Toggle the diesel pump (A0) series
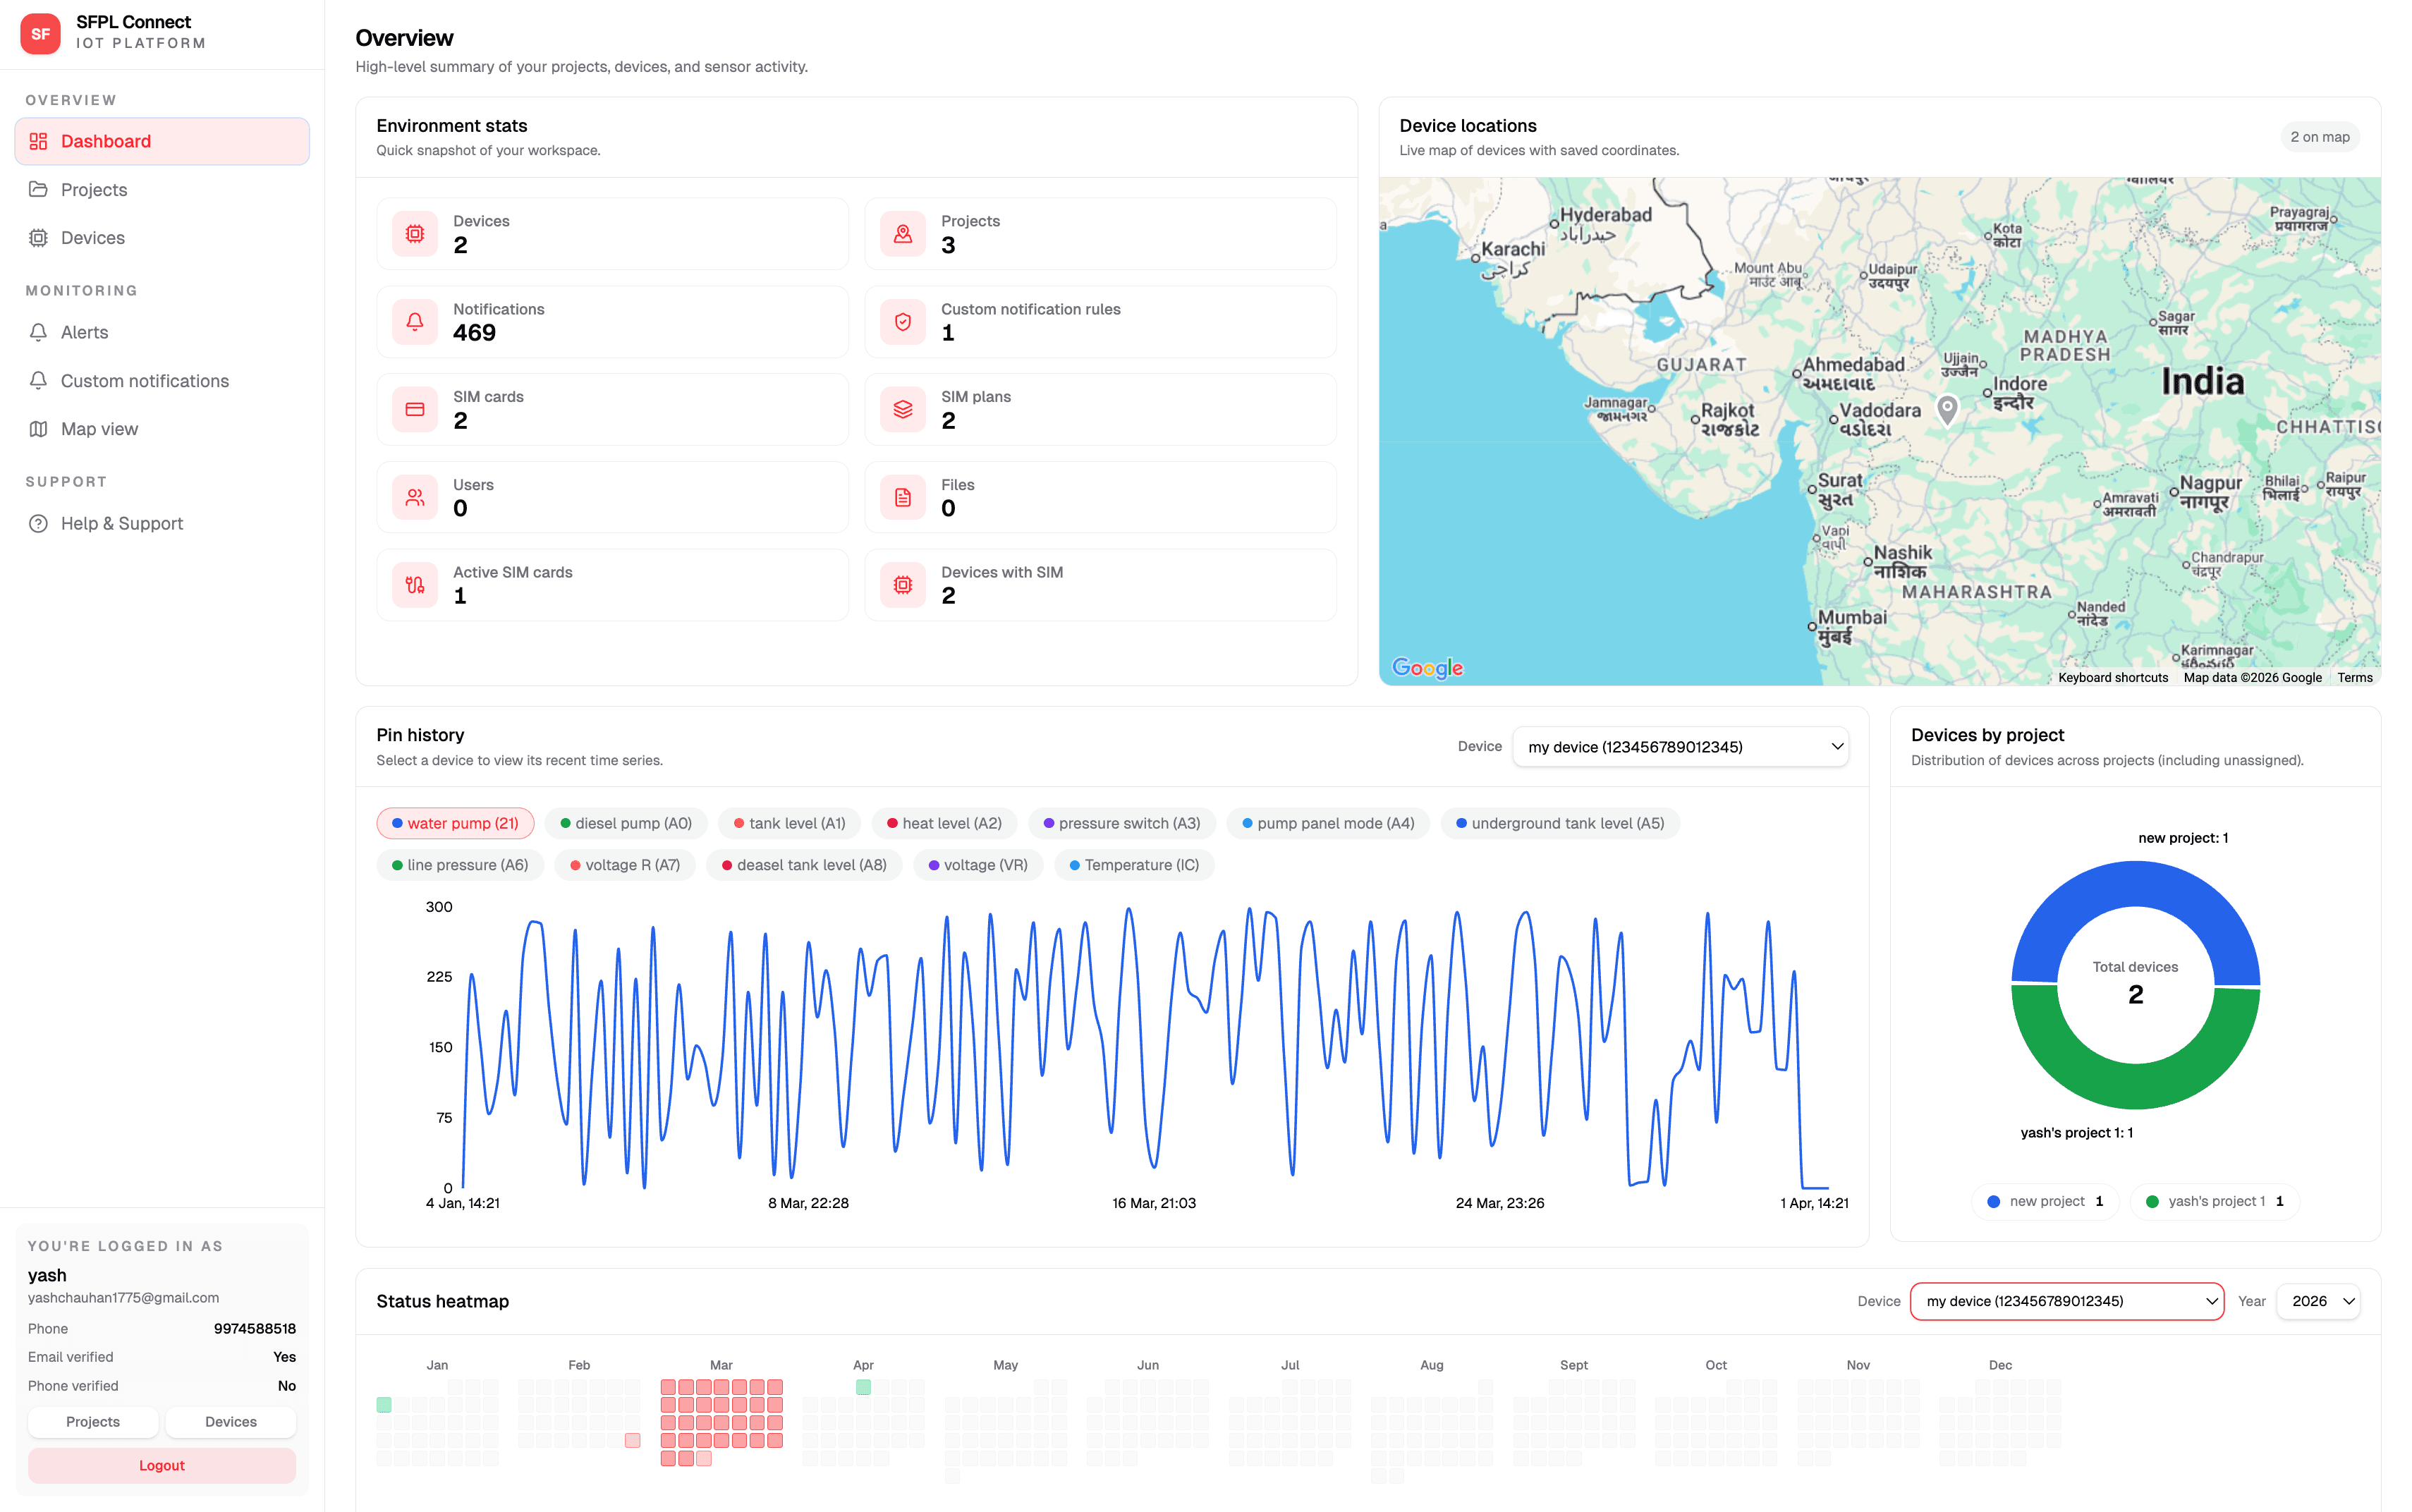 click(626, 823)
